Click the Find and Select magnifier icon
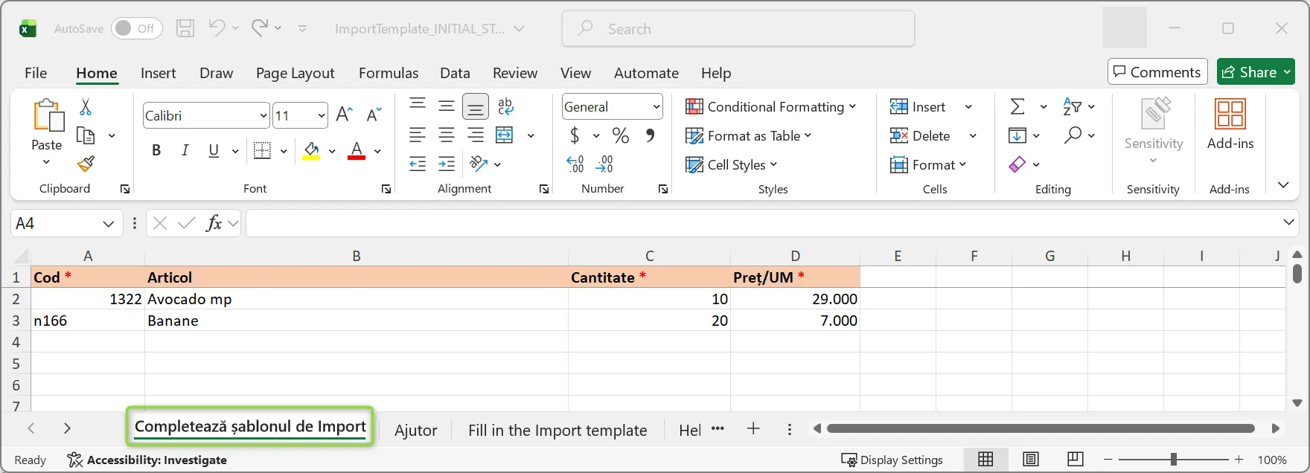The width and height of the screenshot is (1310, 473). tap(1073, 135)
